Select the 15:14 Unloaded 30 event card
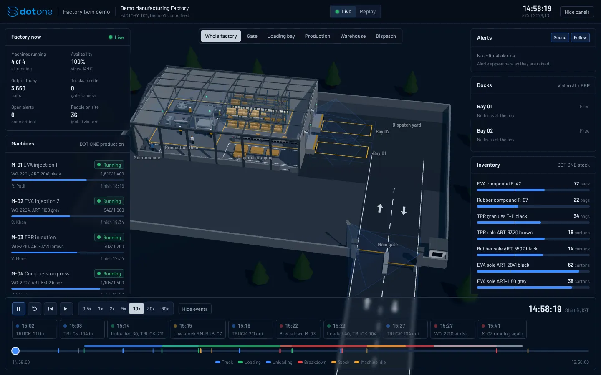This screenshot has height=375, width=601. click(137, 329)
